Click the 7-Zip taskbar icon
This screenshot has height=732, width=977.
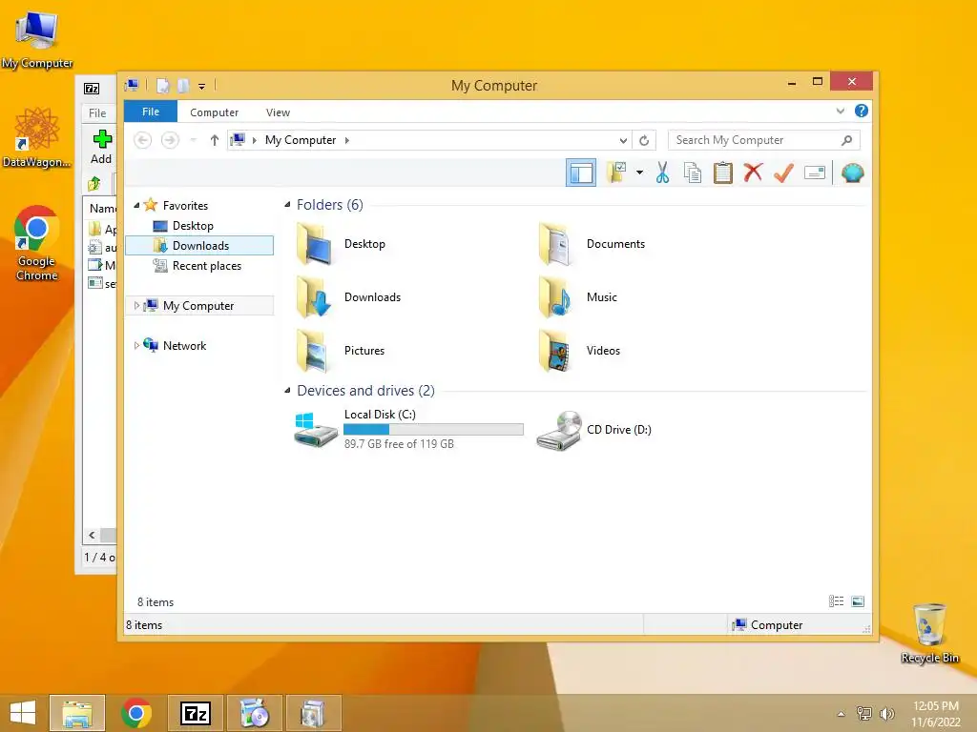195,713
